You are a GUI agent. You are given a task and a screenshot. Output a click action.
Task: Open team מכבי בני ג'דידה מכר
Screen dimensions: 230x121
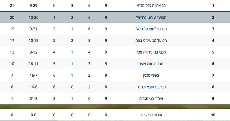point(151,52)
